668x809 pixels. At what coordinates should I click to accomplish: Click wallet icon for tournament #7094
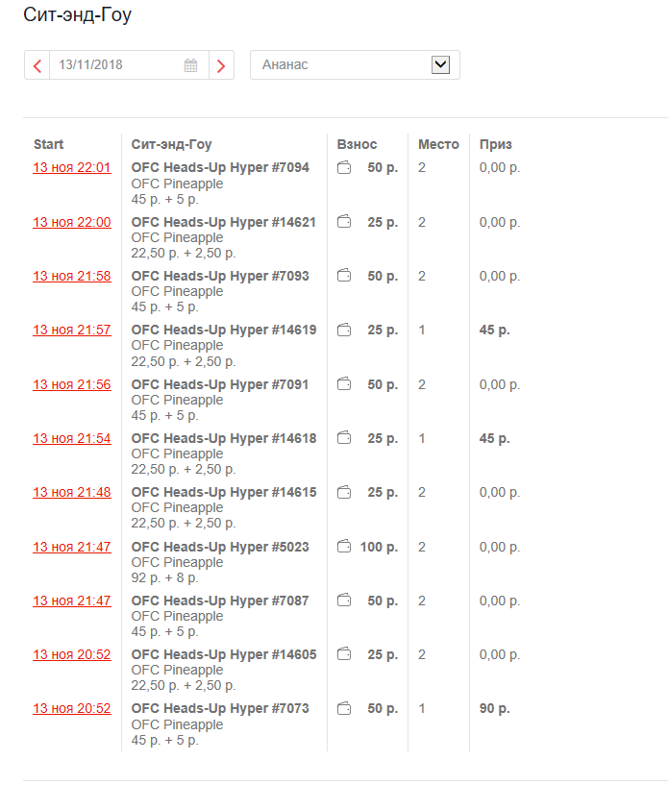point(344,168)
